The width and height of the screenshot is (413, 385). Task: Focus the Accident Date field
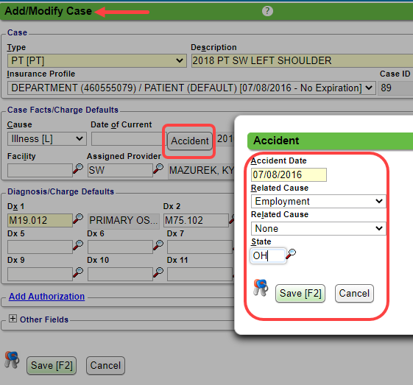point(289,175)
